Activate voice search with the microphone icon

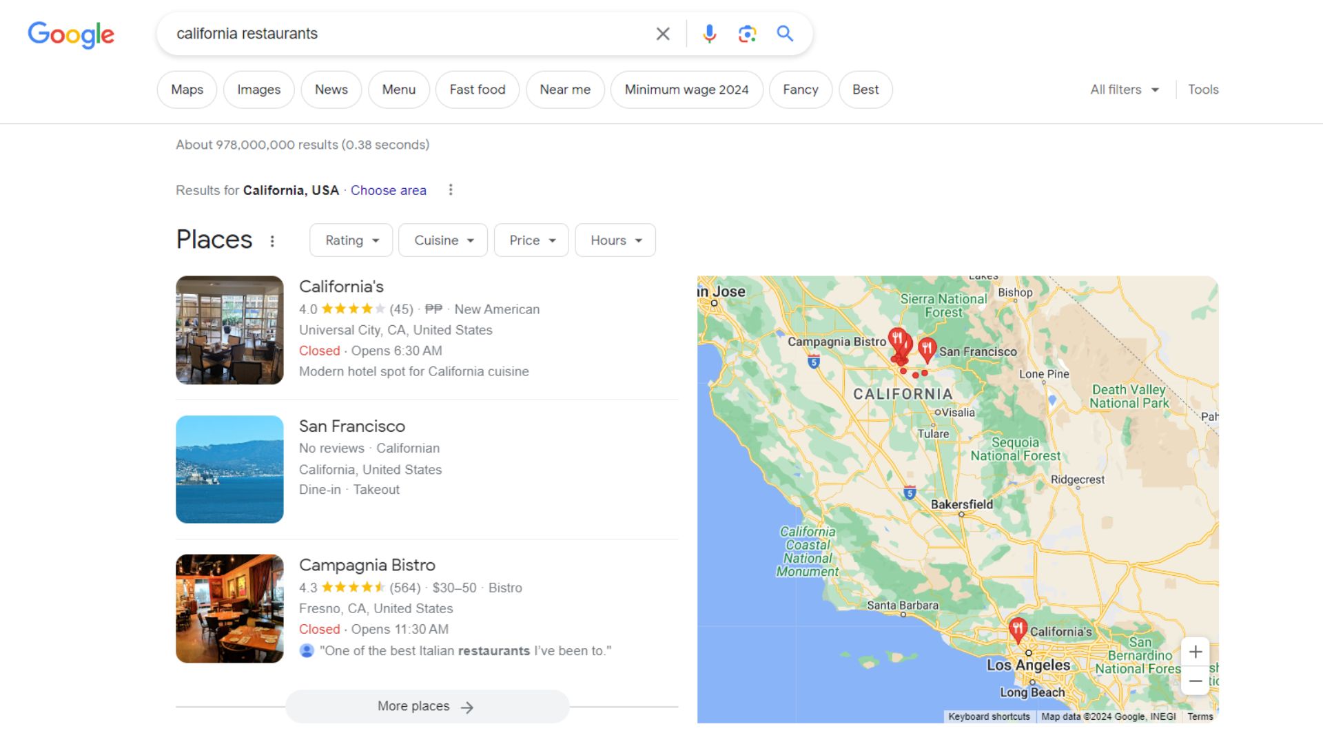708,32
